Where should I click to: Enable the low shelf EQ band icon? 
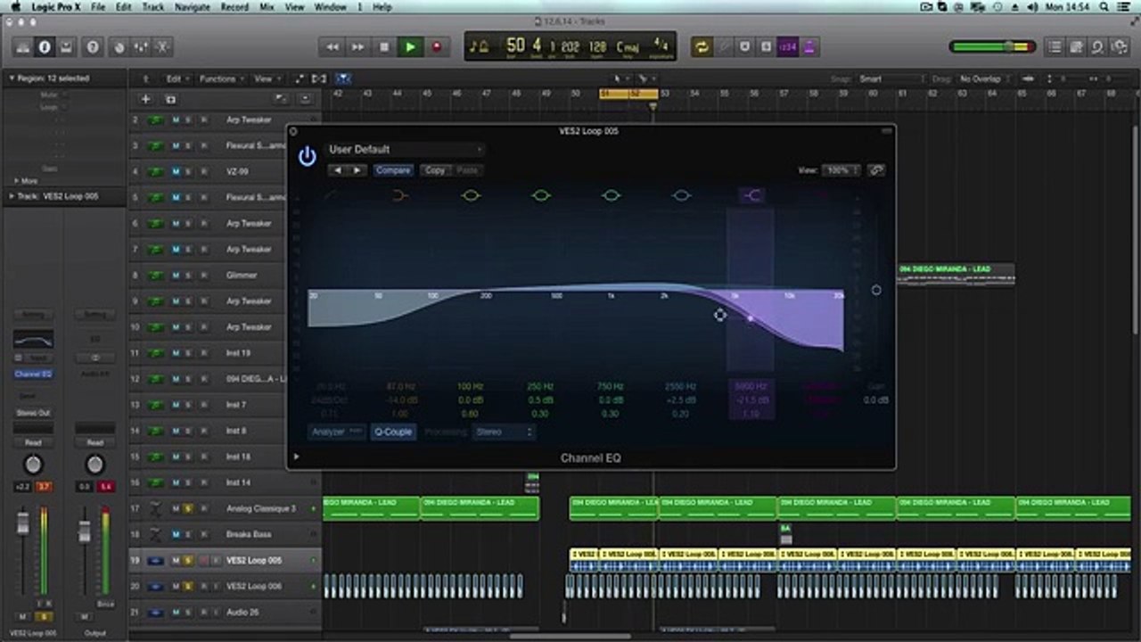click(399, 195)
